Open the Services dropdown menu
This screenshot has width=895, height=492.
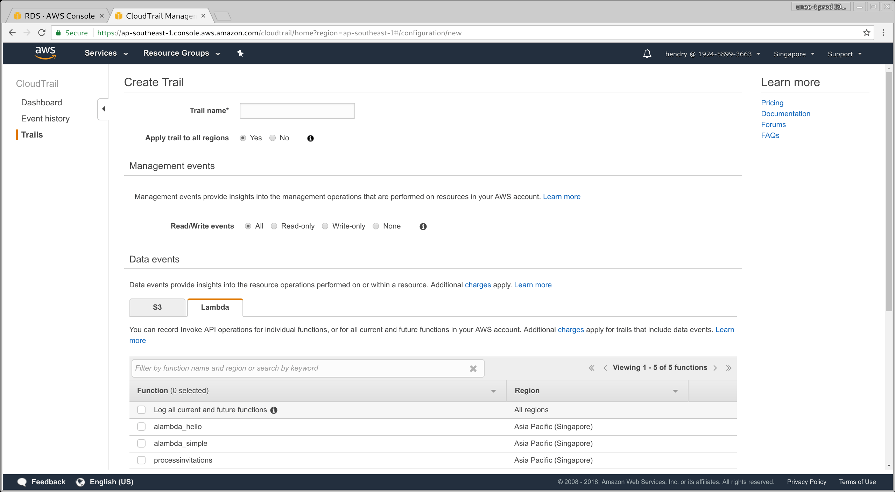(x=106, y=53)
